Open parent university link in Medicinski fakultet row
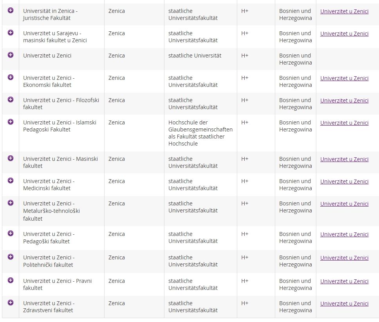 pos(344,182)
